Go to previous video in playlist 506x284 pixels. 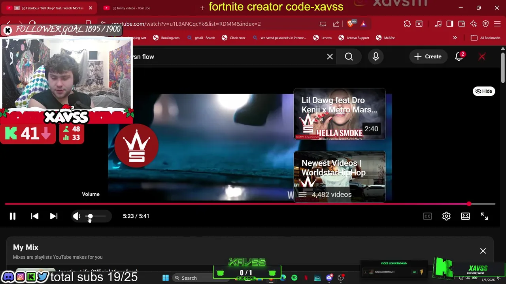[x=34, y=216]
